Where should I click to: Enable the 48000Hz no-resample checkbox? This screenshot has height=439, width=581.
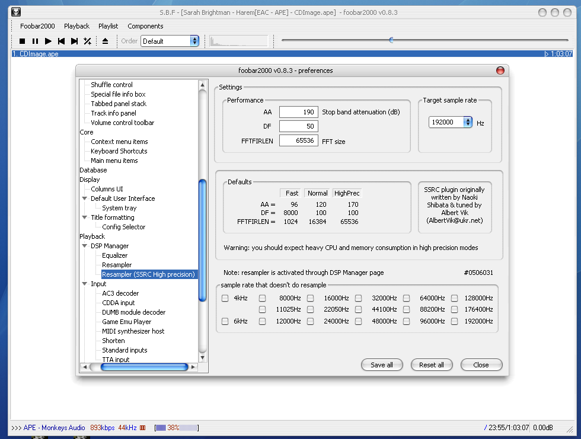358,321
